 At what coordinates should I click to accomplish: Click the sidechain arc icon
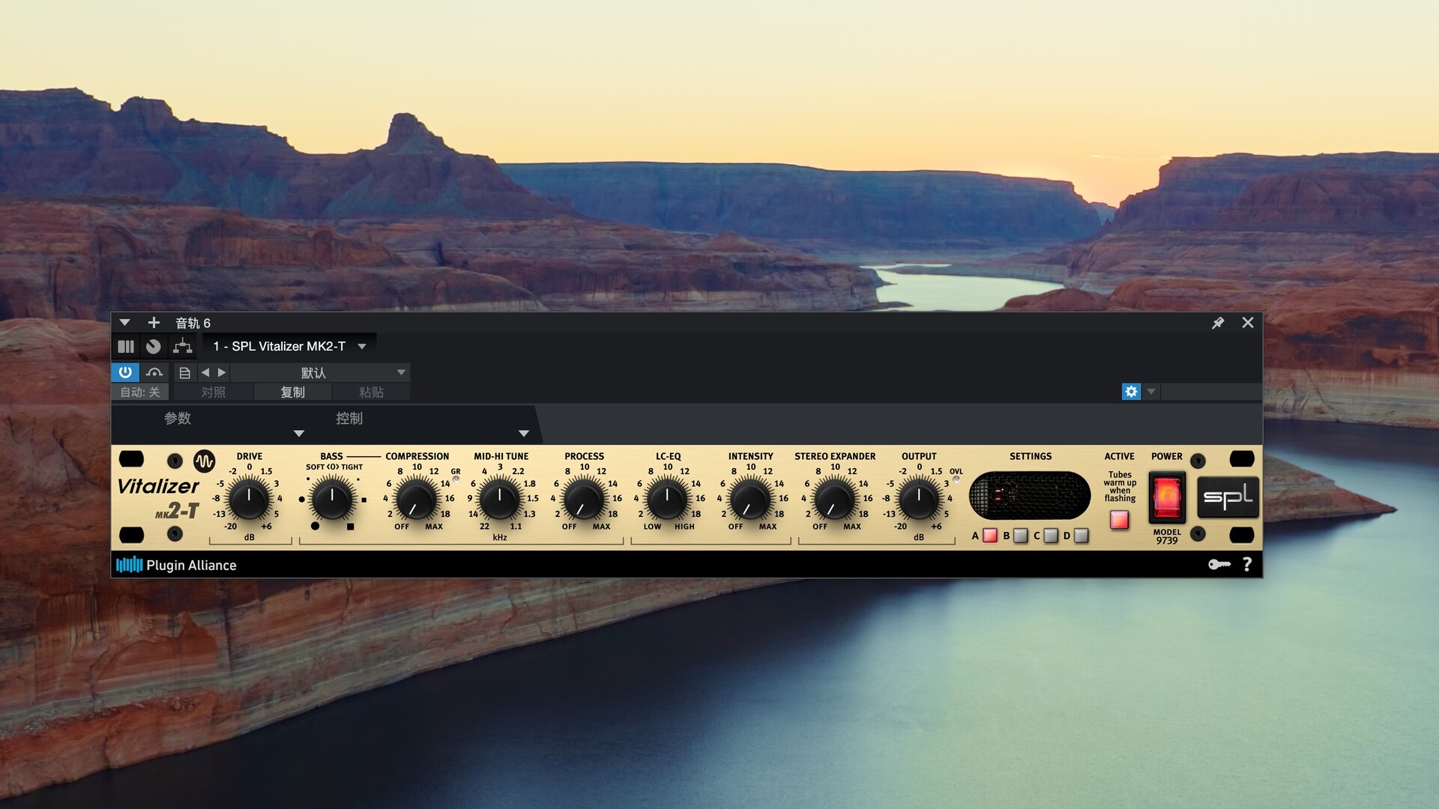pos(154,372)
